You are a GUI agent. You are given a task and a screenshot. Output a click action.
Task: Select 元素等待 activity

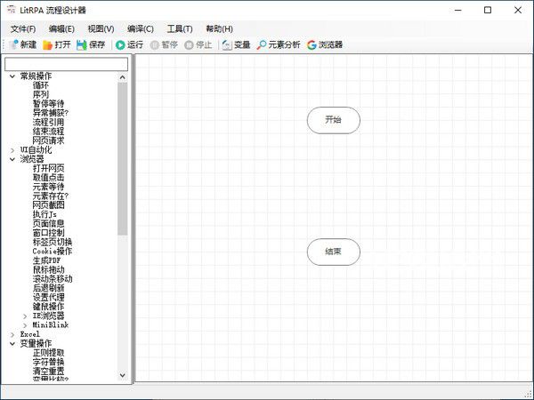click(48, 187)
